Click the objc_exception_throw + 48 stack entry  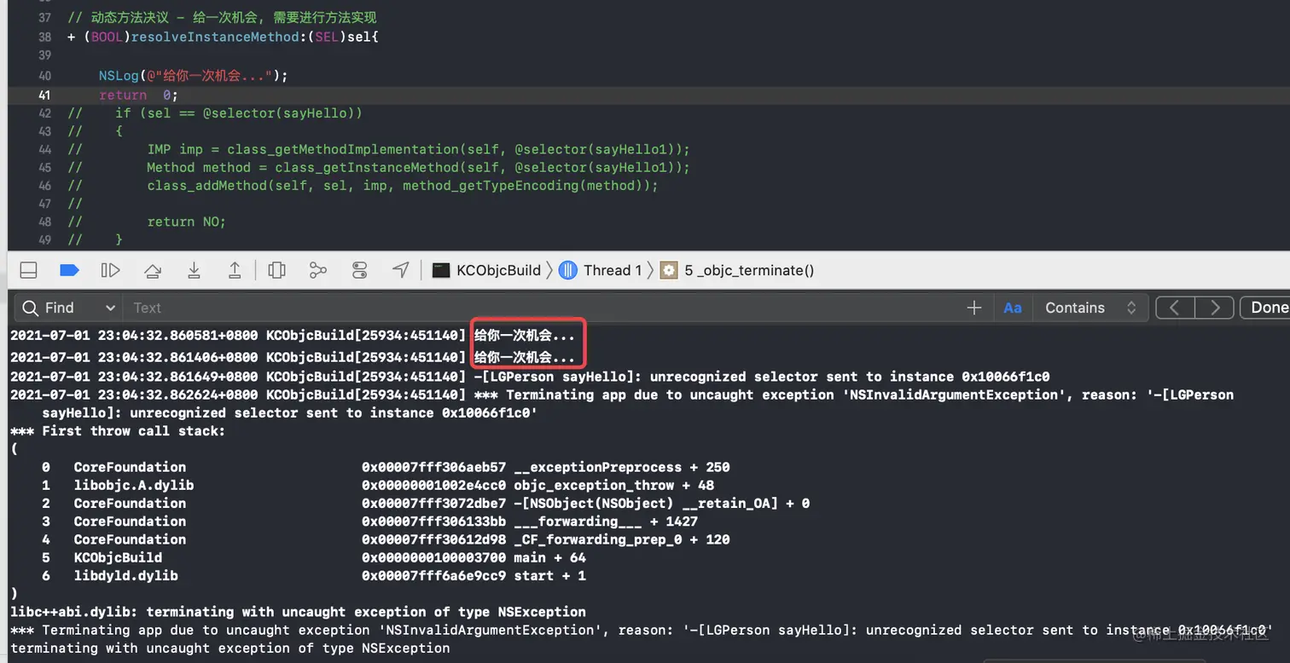tap(613, 485)
